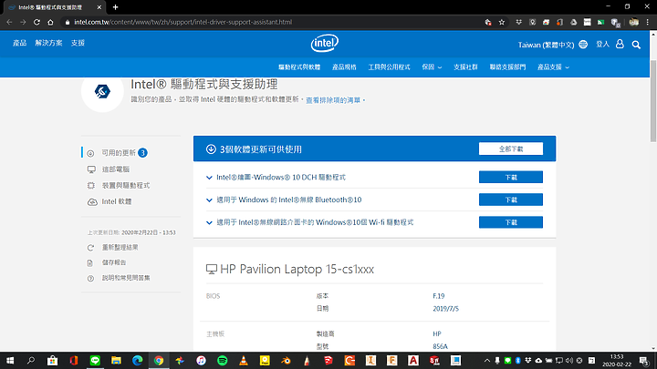Click the page vertical scrollbar
Image resolution: width=657 pixels, height=369 pixels.
click(653, 100)
